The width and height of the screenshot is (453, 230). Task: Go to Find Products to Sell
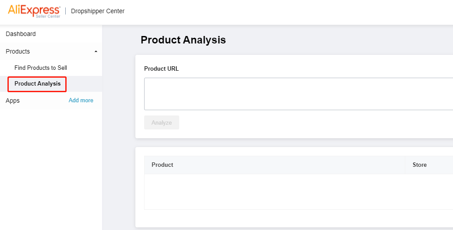(x=41, y=68)
